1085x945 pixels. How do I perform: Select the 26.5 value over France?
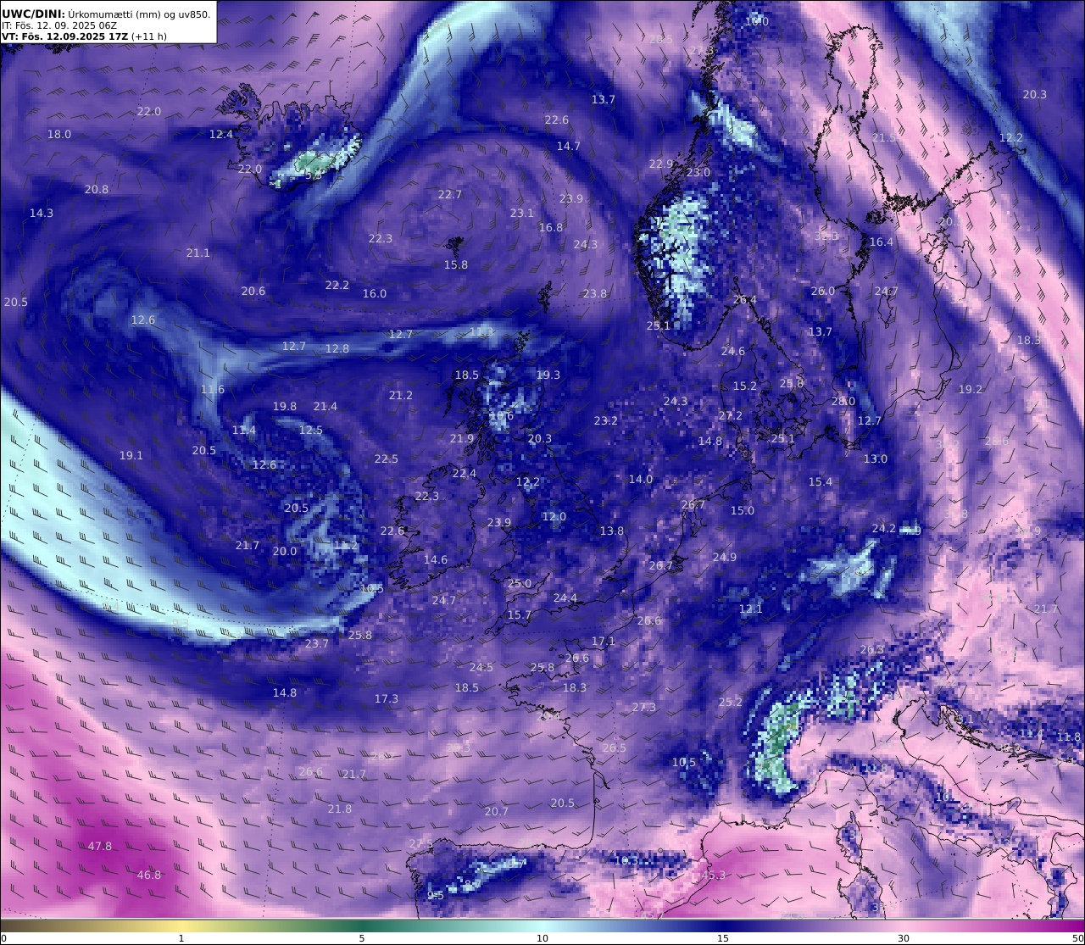[615, 748]
